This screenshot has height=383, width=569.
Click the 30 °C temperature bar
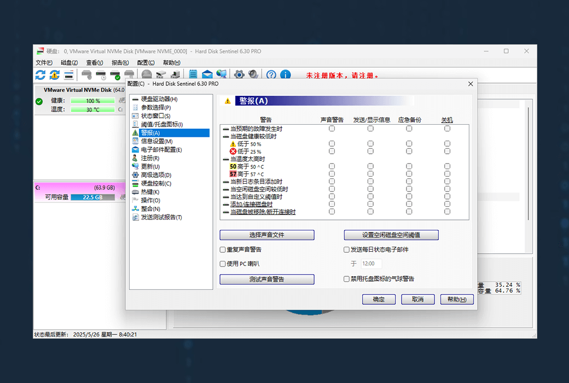click(x=93, y=109)
